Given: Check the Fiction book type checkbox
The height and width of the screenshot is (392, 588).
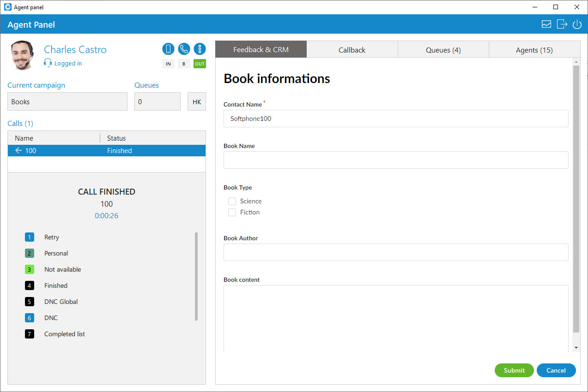Looking at the screenshot, I should click(x=232, y=212).
